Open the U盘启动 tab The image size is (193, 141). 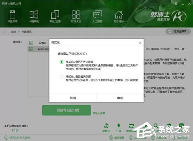coord(13,17)
